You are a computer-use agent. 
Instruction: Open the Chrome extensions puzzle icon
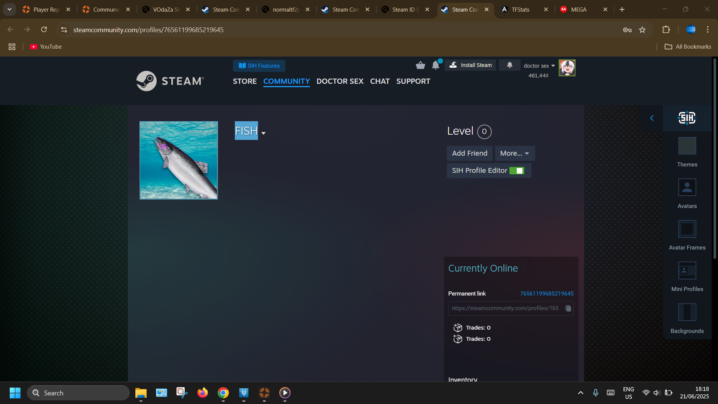[666, 30]
